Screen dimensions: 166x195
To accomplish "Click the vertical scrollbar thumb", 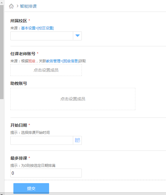I will coord(2,52).
